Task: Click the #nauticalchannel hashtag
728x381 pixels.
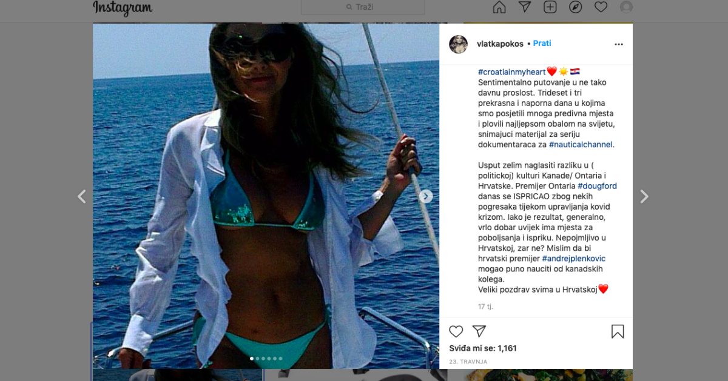Action: point(581,144)
